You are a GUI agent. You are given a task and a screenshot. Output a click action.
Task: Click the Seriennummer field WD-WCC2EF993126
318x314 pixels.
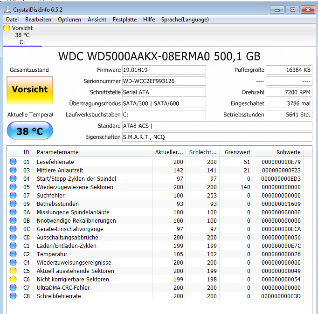tap(164, 81)
